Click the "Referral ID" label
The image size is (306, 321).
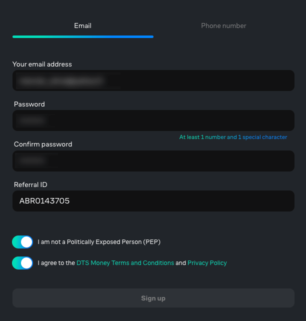pos(30,184)
